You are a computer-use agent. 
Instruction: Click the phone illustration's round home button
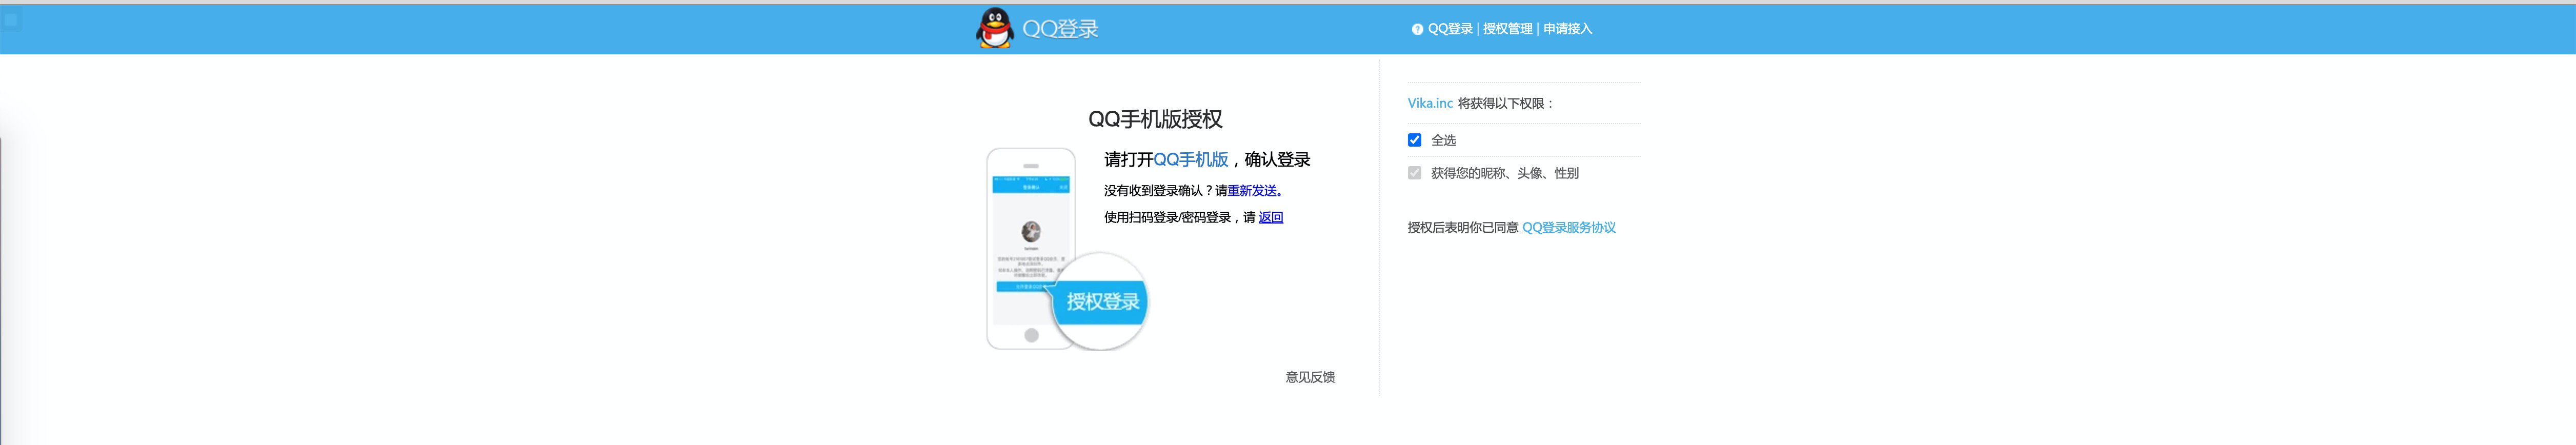pos(1031,335)
